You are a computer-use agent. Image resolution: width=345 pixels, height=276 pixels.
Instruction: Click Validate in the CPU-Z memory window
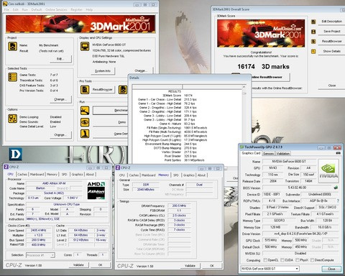click(x=190, y=266)
